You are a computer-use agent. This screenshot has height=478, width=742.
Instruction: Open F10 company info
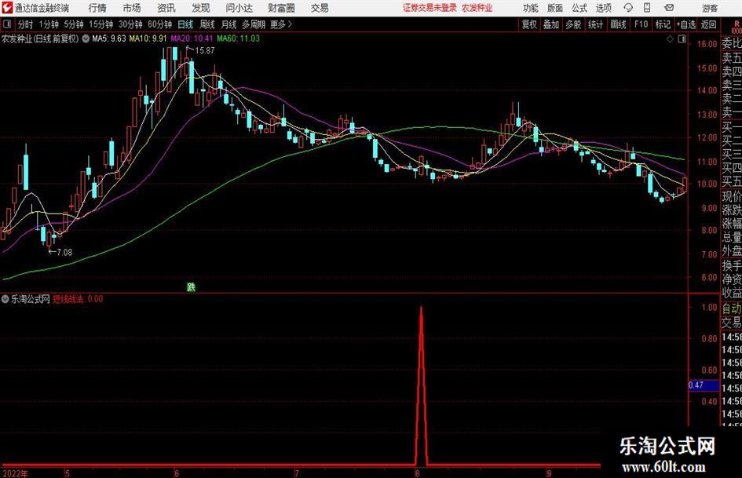point(641,24)
